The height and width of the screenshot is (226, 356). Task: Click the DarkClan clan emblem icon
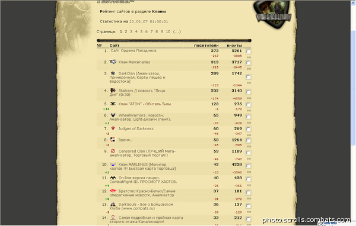[x=113, y=73]
